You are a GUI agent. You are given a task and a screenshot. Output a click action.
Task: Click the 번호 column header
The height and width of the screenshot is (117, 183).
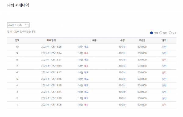(x=17, y=40)
